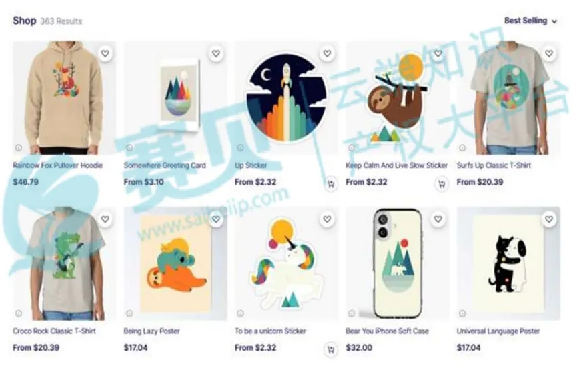The image size is (577, 366).
Task: Open Being Lazy Poster title link
Action: tap(151, 331)
